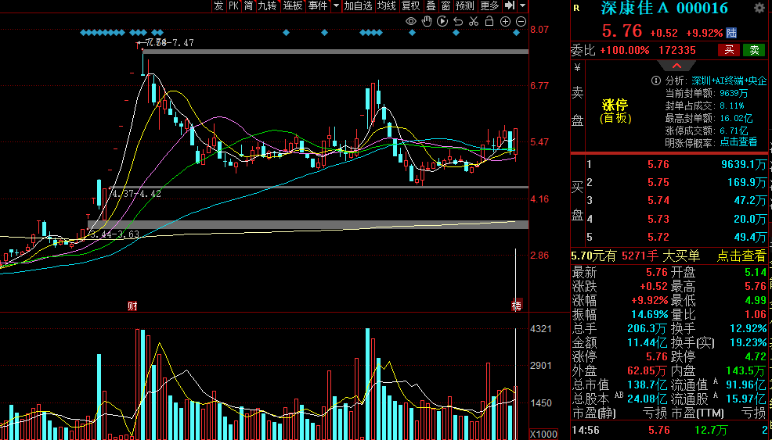The height and width of the screenshot is (440, 772).
Task: Select the scissors cut tool
Action: [474, 21]
